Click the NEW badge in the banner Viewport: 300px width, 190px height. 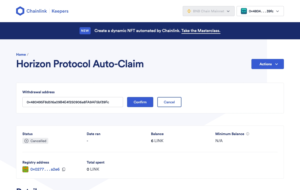[85, 31]
